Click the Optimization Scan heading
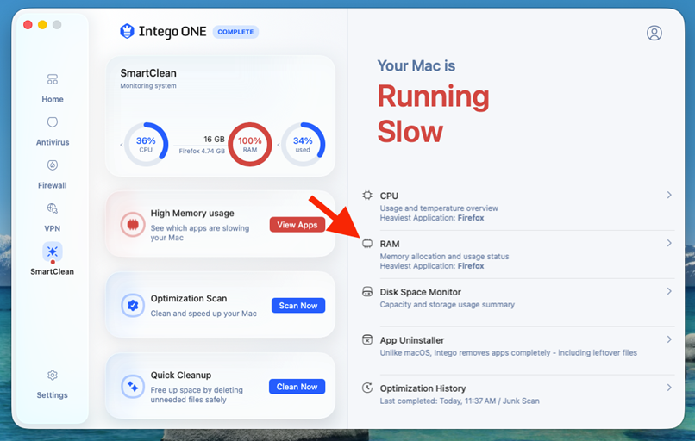Viewport: 695px width, 441px height. (x=188, y=298)
